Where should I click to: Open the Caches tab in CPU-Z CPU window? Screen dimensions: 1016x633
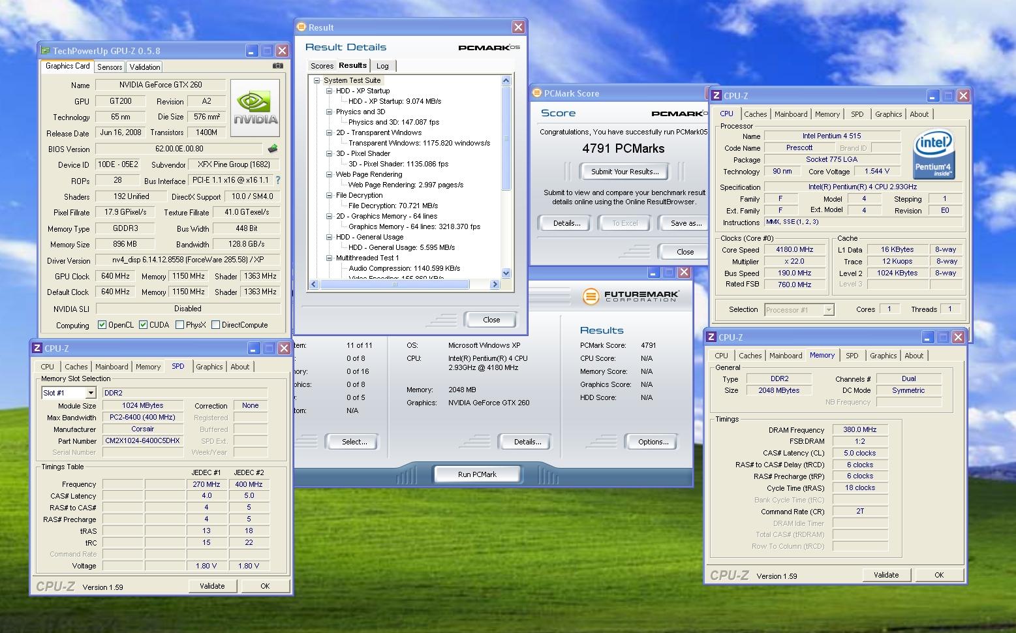pos(756,114)
